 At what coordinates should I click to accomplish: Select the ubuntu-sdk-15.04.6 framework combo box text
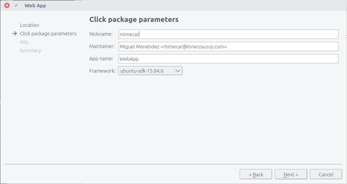(x=142, y=71)
